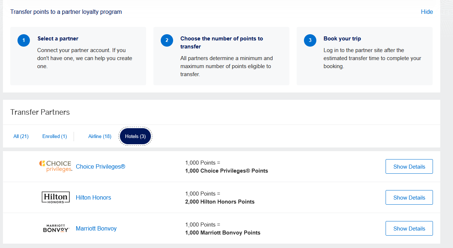The image size is (453, 248).
Task: Click the step 2 circle icon
Action: point(167,40)
